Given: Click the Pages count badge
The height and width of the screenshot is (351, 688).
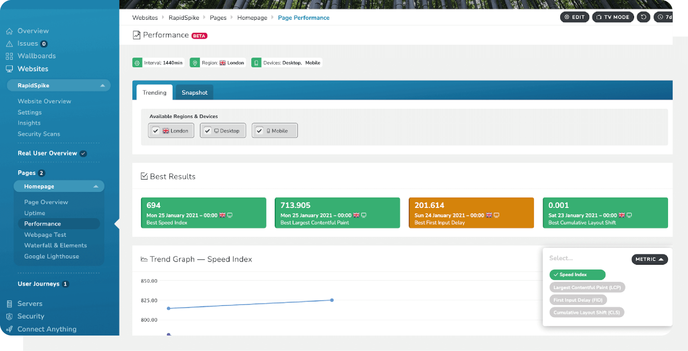Looking at the screenshot, I should coord(42,173).
